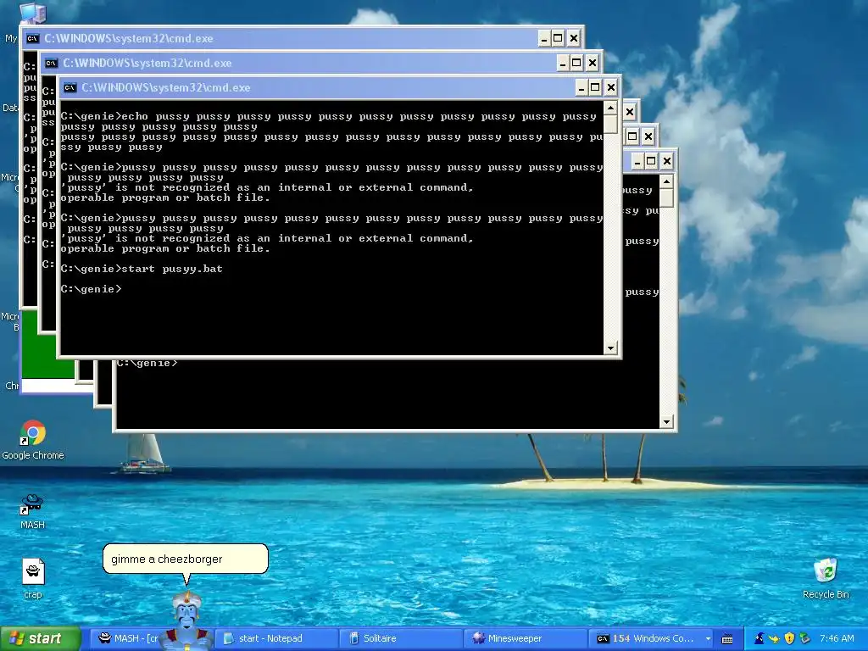
Task: Select the crap file on desktop
Action: click(33, 578)
